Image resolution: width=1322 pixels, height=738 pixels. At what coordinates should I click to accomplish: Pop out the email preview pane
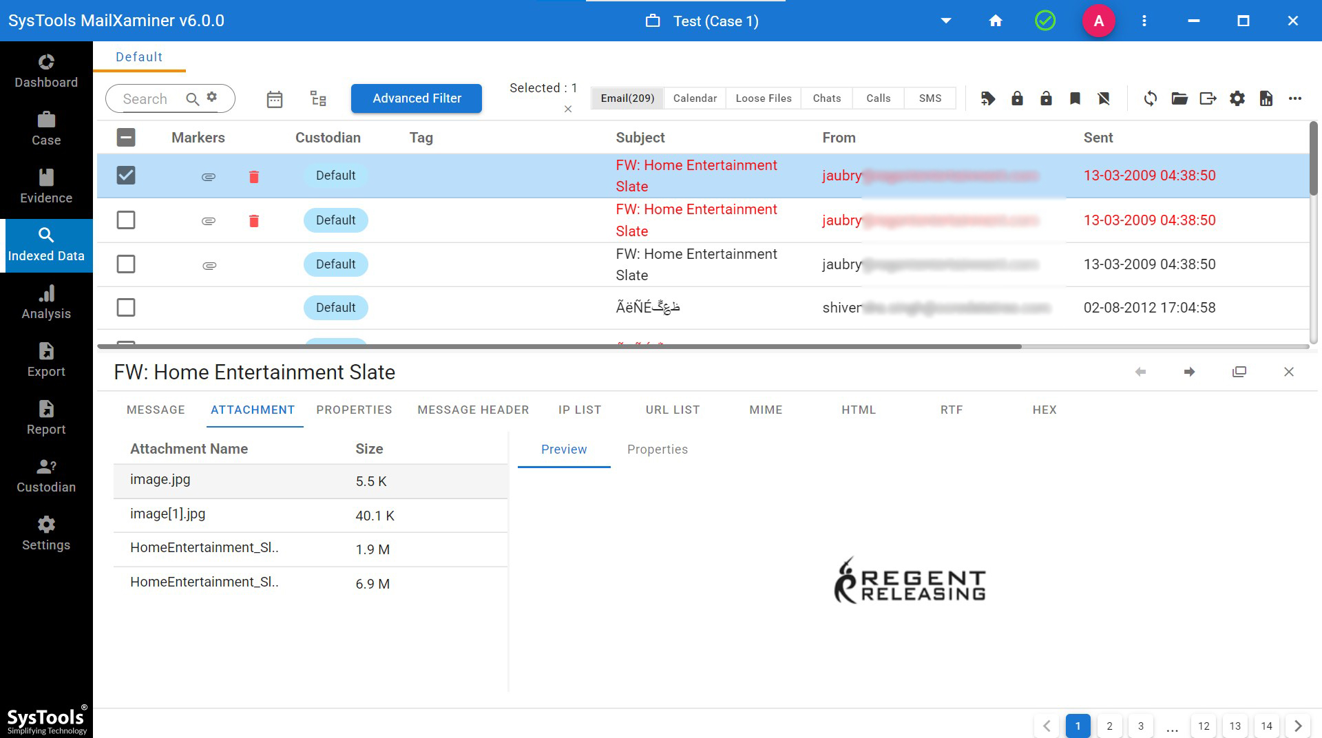click(1239, 372)
